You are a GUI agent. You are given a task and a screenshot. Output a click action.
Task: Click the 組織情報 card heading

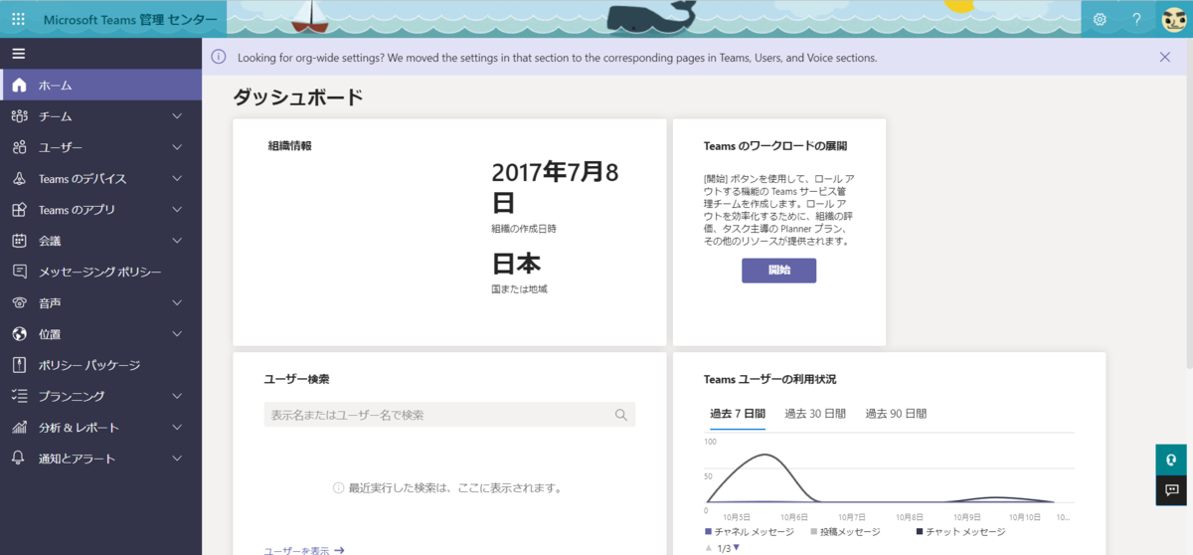pos(289,145)
